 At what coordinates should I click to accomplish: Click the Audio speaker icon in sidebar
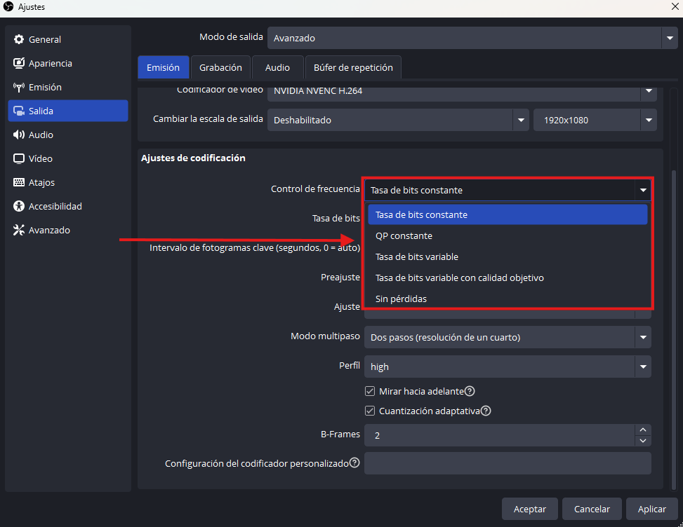coord(19,135)
